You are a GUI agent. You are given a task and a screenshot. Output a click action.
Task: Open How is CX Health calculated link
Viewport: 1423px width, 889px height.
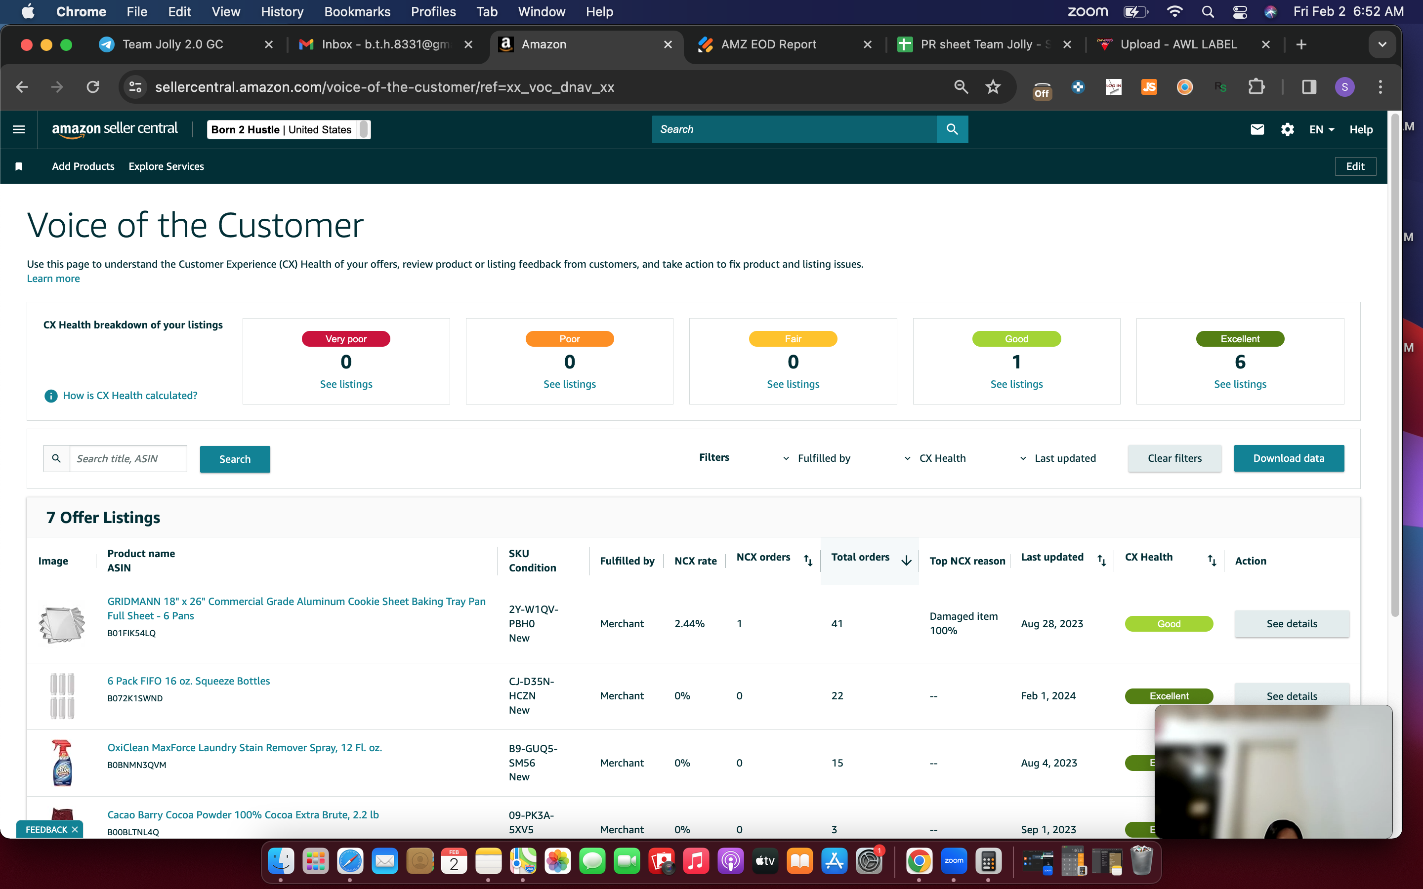(130, 396)
